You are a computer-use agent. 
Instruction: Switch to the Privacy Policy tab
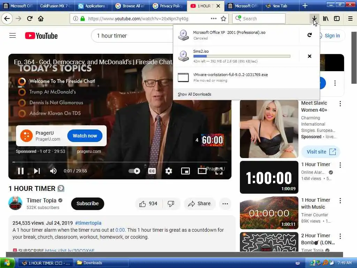coord(168,6)
